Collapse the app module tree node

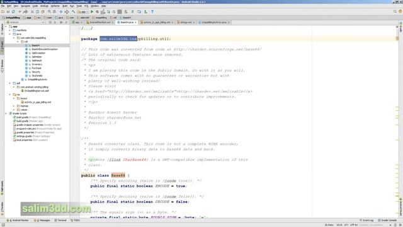click(6, 26)
